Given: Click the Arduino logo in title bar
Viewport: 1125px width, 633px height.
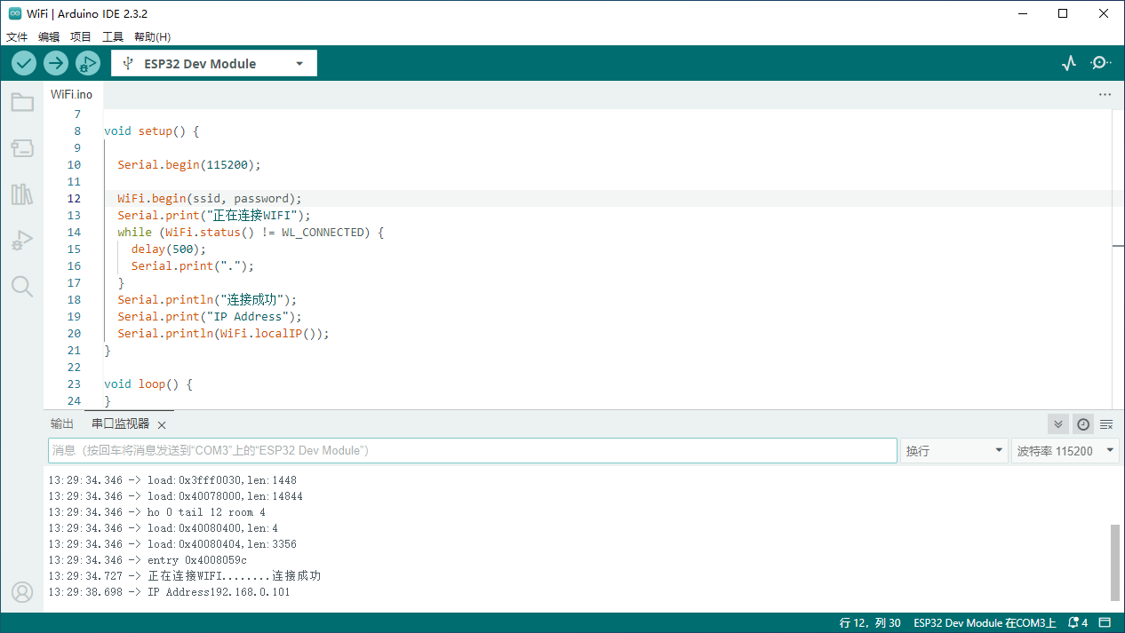Looking at the screenshot, I should coord(15,13).
